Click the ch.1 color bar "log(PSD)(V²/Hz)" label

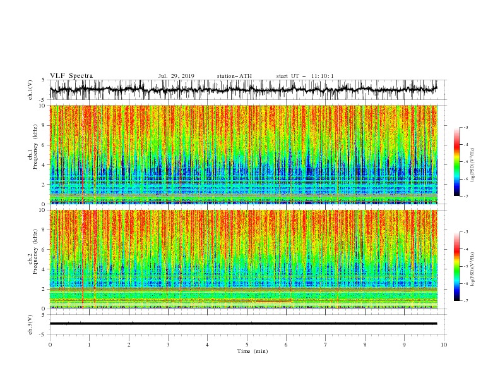point(472,165)
